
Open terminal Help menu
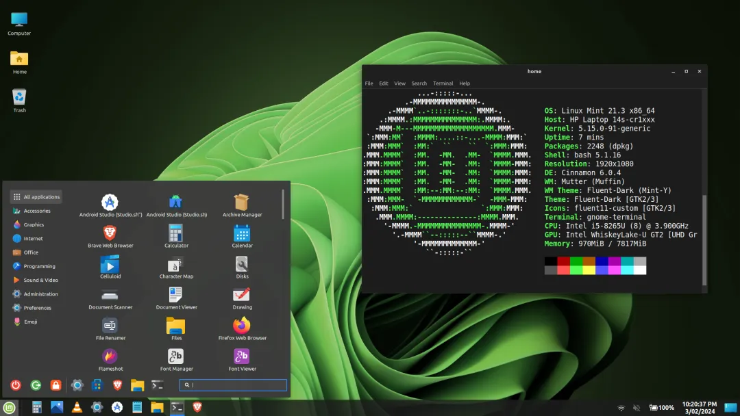(465, 83)
